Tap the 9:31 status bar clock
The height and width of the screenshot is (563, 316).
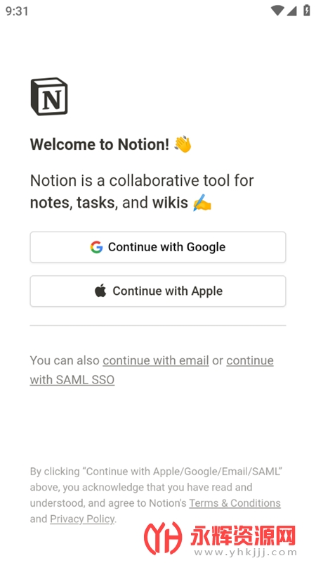[17, 11]
